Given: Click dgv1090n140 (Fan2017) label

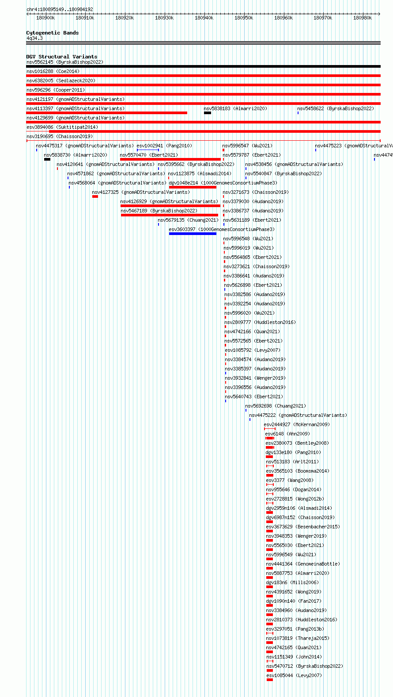Looking at the screenshot, I should (x=294, y=601).
